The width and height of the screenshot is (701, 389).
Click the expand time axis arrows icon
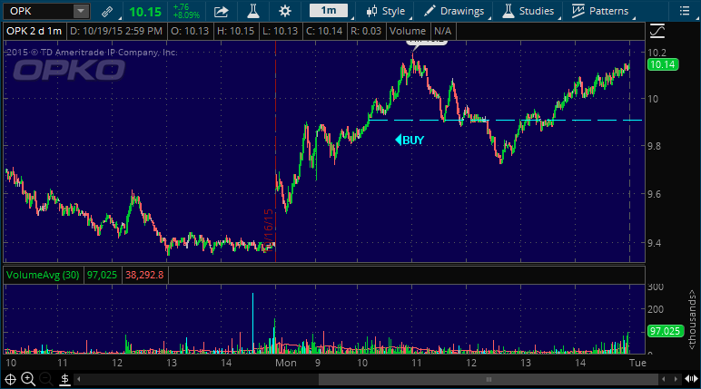tap(692, 379)
